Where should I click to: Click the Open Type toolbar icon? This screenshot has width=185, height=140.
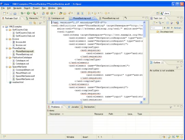point(61,13)
